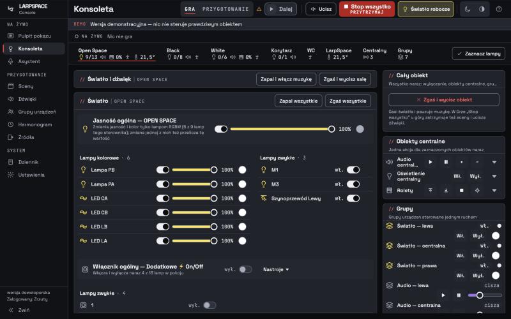Toggle Lampa PB switch
This screenshot has height=319, width=511.
tap(163, 170)
